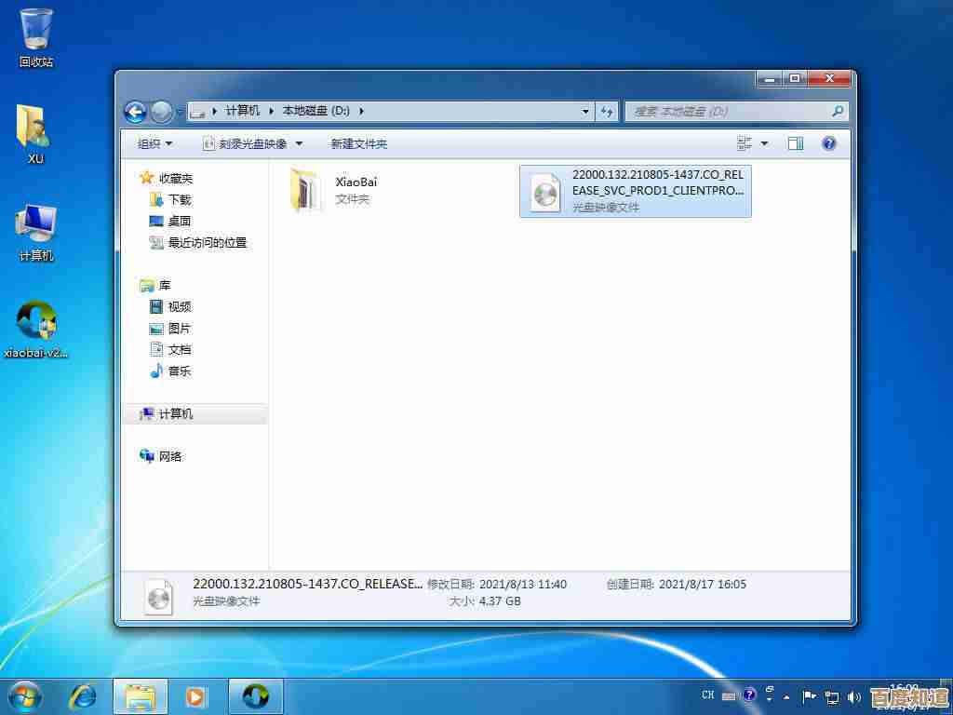Viewport: 953px width, 715px height.
Task: Select the 22000.132 ISO disc image file
Action: [635, 191]
